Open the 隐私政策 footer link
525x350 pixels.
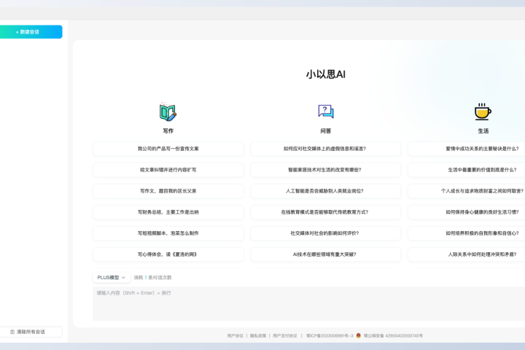click(258, 335)
